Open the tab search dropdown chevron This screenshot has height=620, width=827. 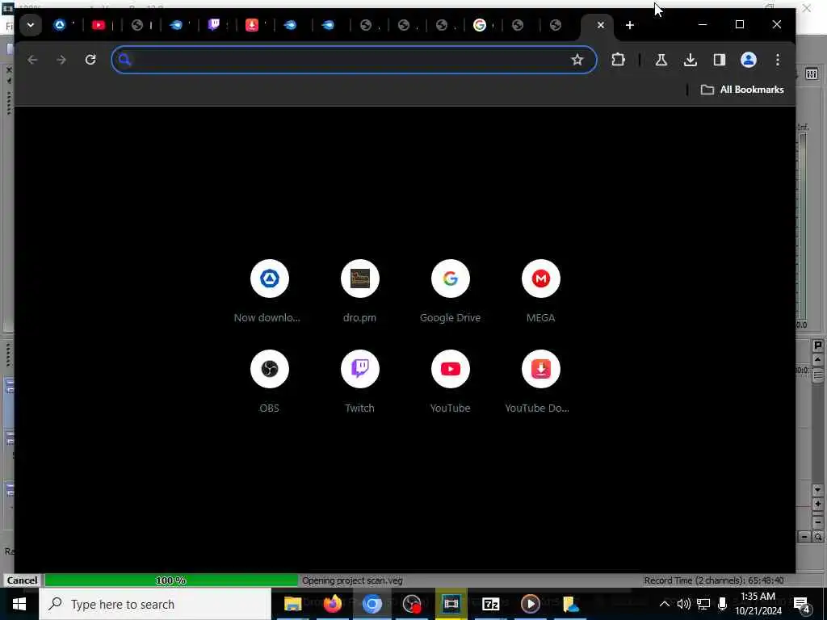31,25
